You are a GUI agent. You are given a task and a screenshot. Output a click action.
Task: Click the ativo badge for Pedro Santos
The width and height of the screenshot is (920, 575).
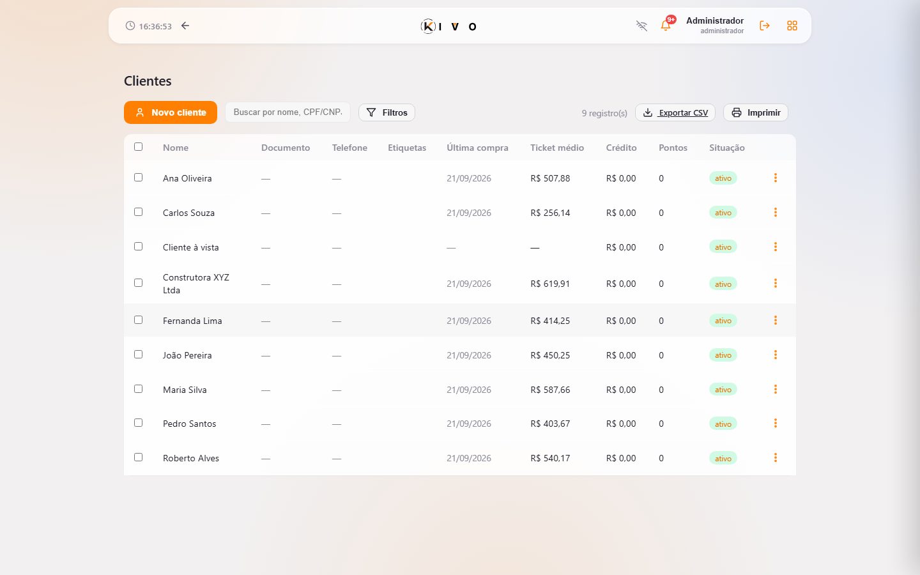pyautogui.click(x=723, y=424)
